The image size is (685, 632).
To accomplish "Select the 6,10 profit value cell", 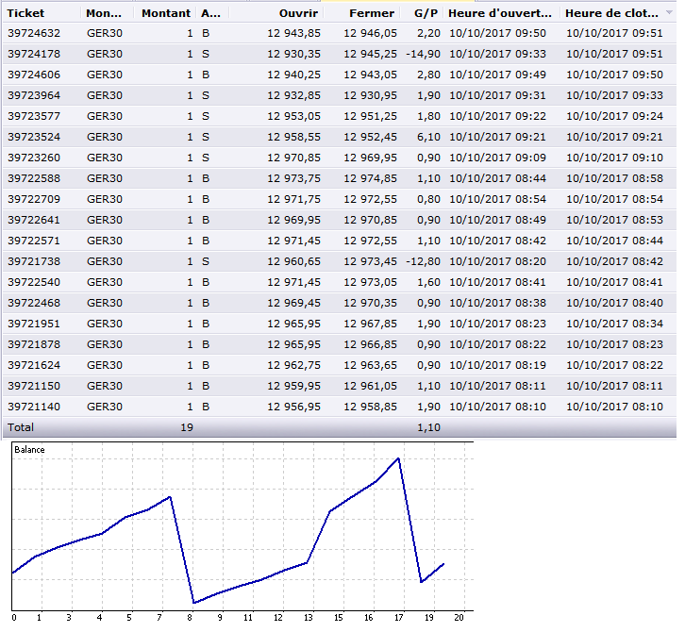I will click(430, 137).
